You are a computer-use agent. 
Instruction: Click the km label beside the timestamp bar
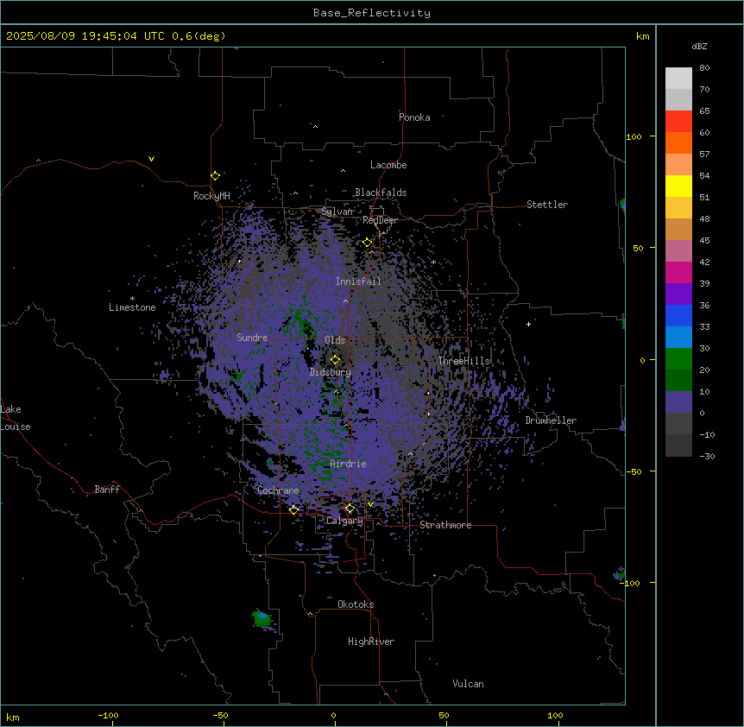pos(642,36)
